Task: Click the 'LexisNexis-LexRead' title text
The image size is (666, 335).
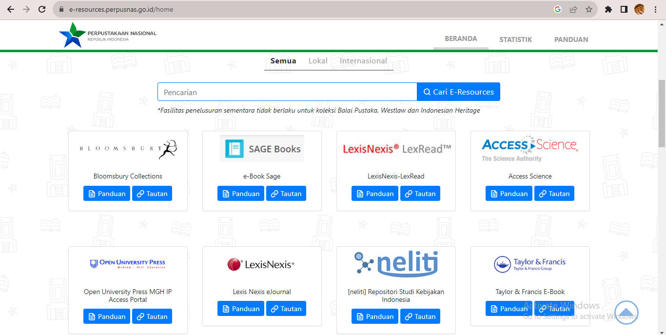Action: coord(396,176)
